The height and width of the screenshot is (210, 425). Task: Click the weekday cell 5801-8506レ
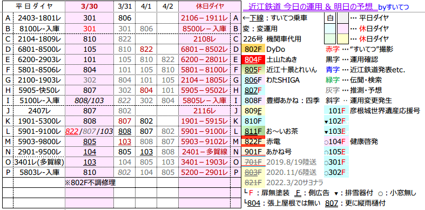click(x=39, y=70)
